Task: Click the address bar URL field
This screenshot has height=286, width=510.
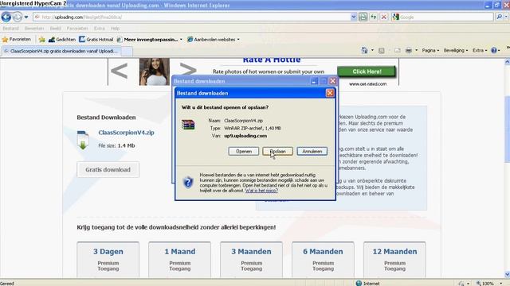Action: pyautogui.click(x=191, y=17)
